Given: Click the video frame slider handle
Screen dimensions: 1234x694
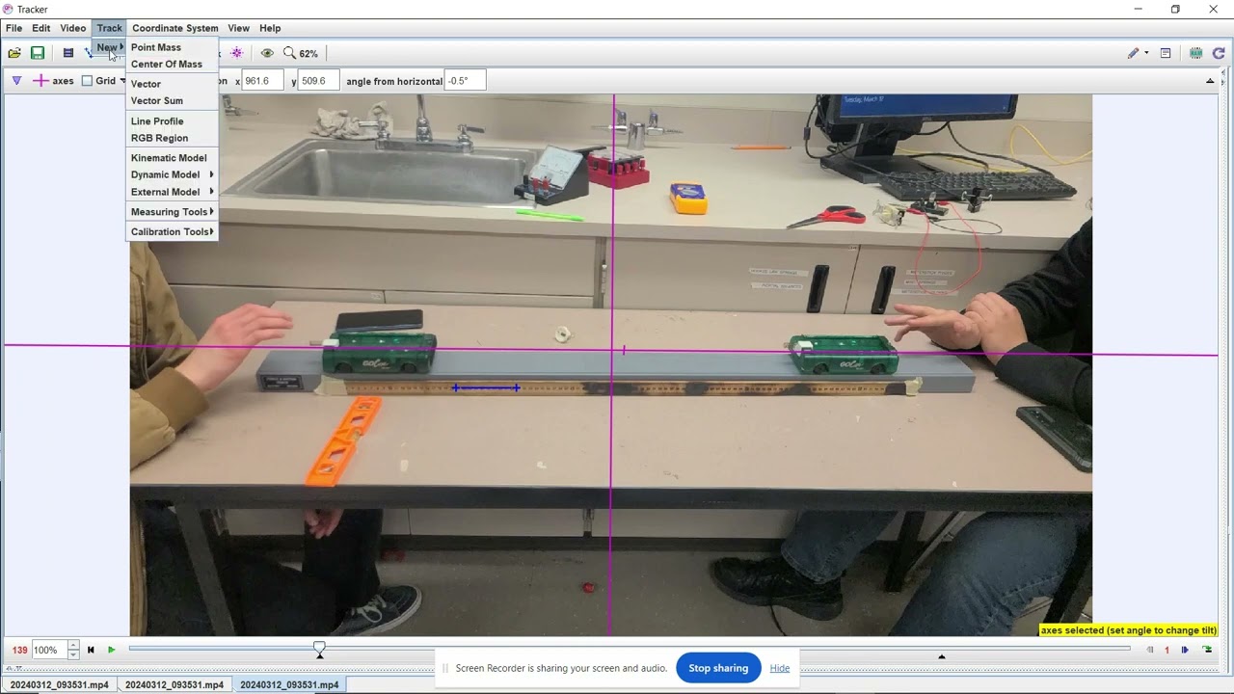Looking at the screenshot, I should (x=319, y=650).
